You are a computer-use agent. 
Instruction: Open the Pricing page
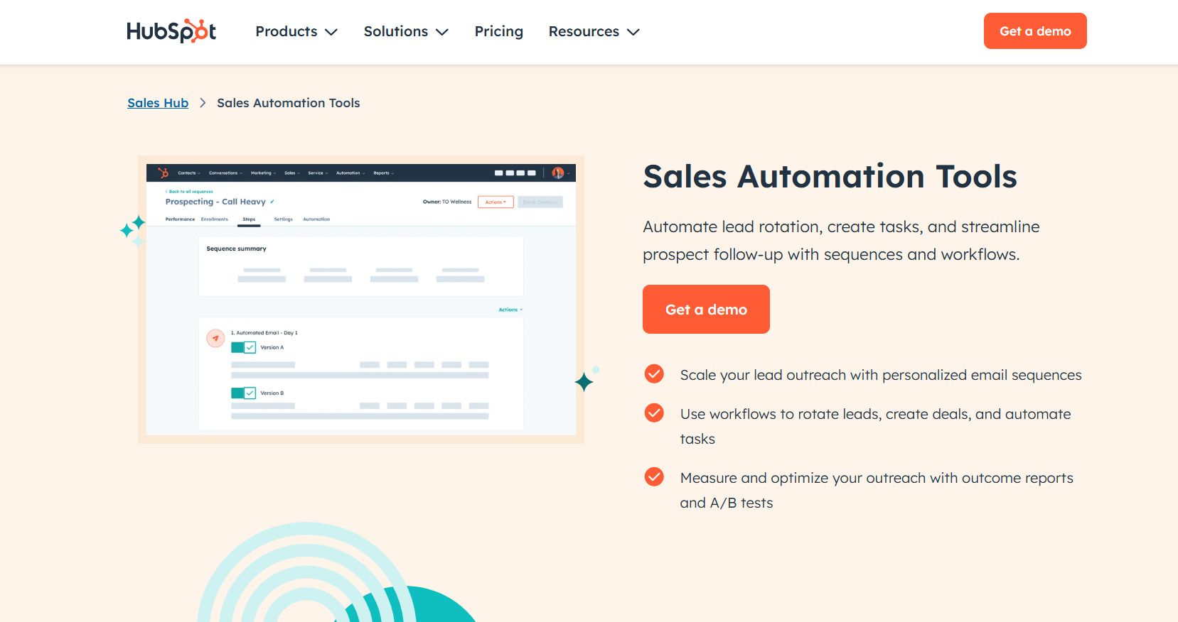click(x=499, y=31)
